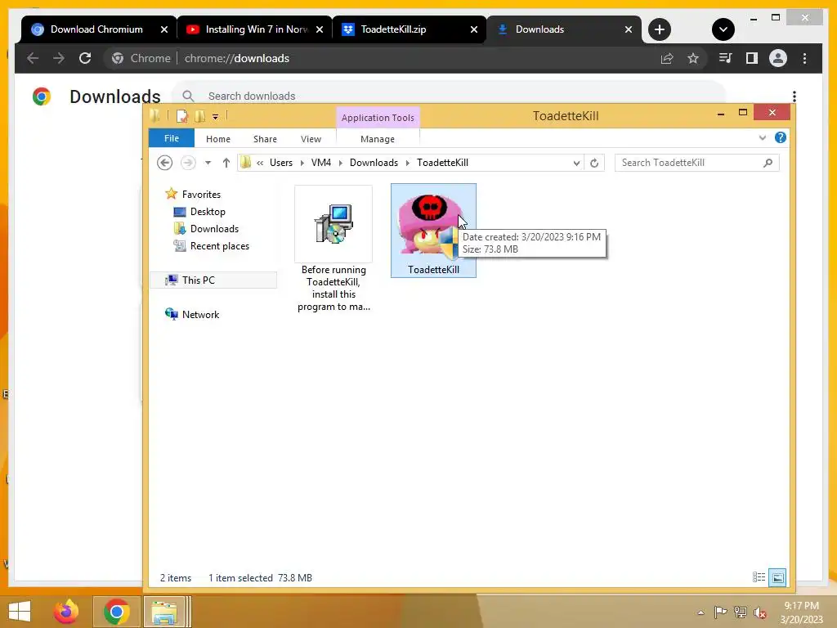
Task: Share this page icon in Chrome
Action: (667, 58)
